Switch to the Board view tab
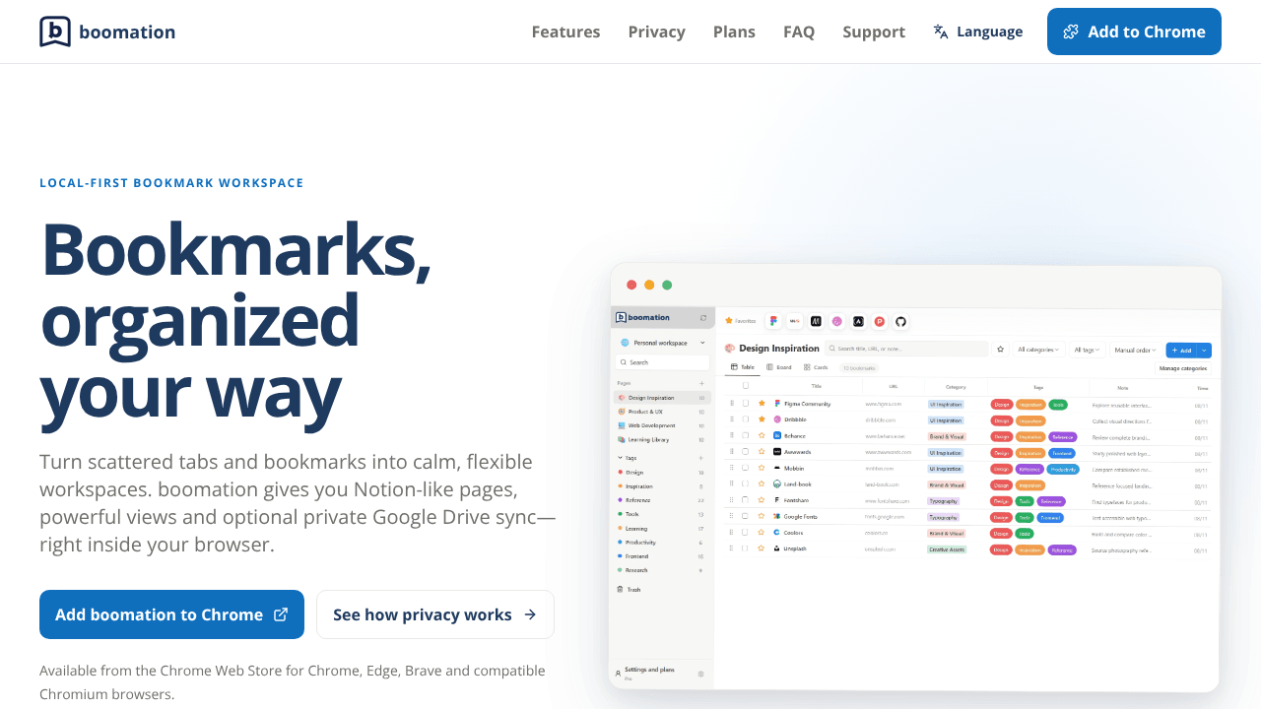 (x=779, y=367)
